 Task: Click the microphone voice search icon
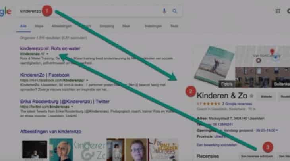(x=164, y=11)
